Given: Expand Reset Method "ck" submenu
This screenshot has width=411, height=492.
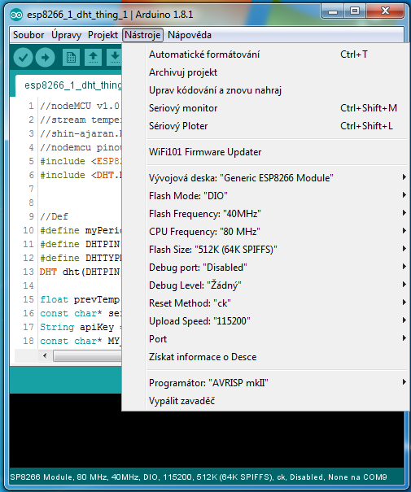Looking at the screenshot, I should (x=265, y=303).
